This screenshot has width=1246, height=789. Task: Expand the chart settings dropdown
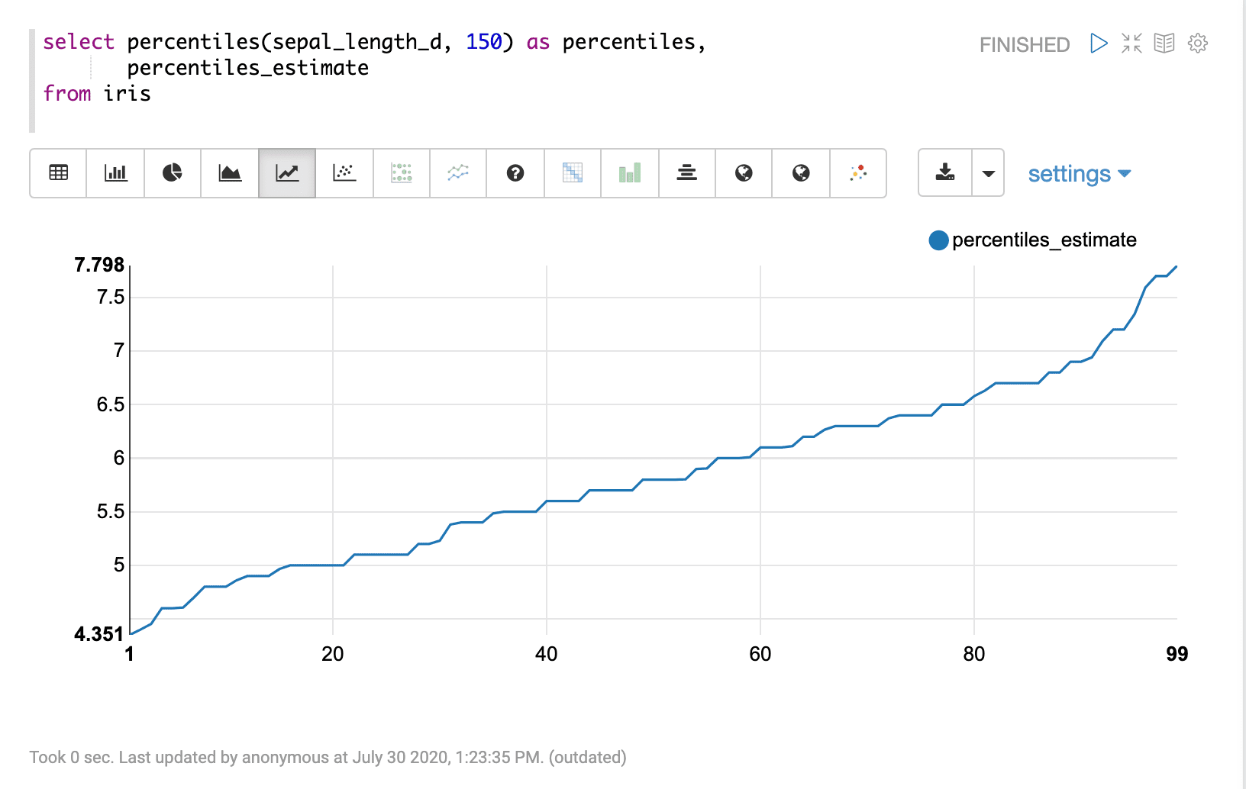1079,174
